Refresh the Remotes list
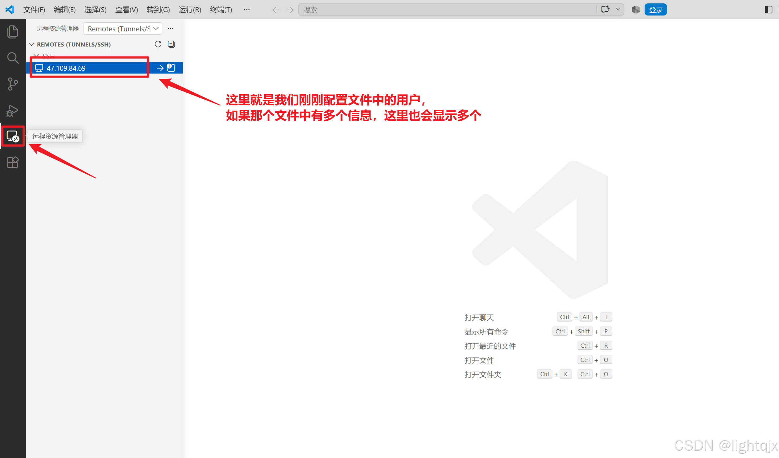Screen dimensions: 779x458 pyautogui.click(x=158, y=44)
